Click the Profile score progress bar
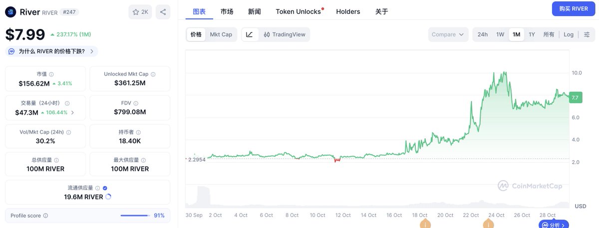599x228 pixels. coord(135,216)
